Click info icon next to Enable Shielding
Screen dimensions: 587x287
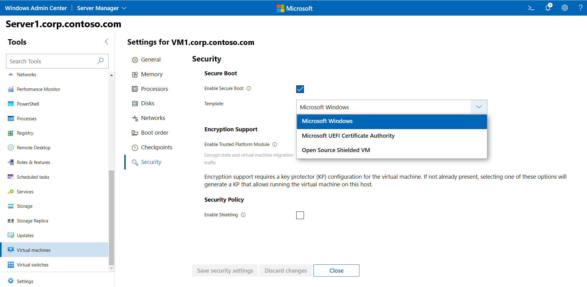(243, 215)
